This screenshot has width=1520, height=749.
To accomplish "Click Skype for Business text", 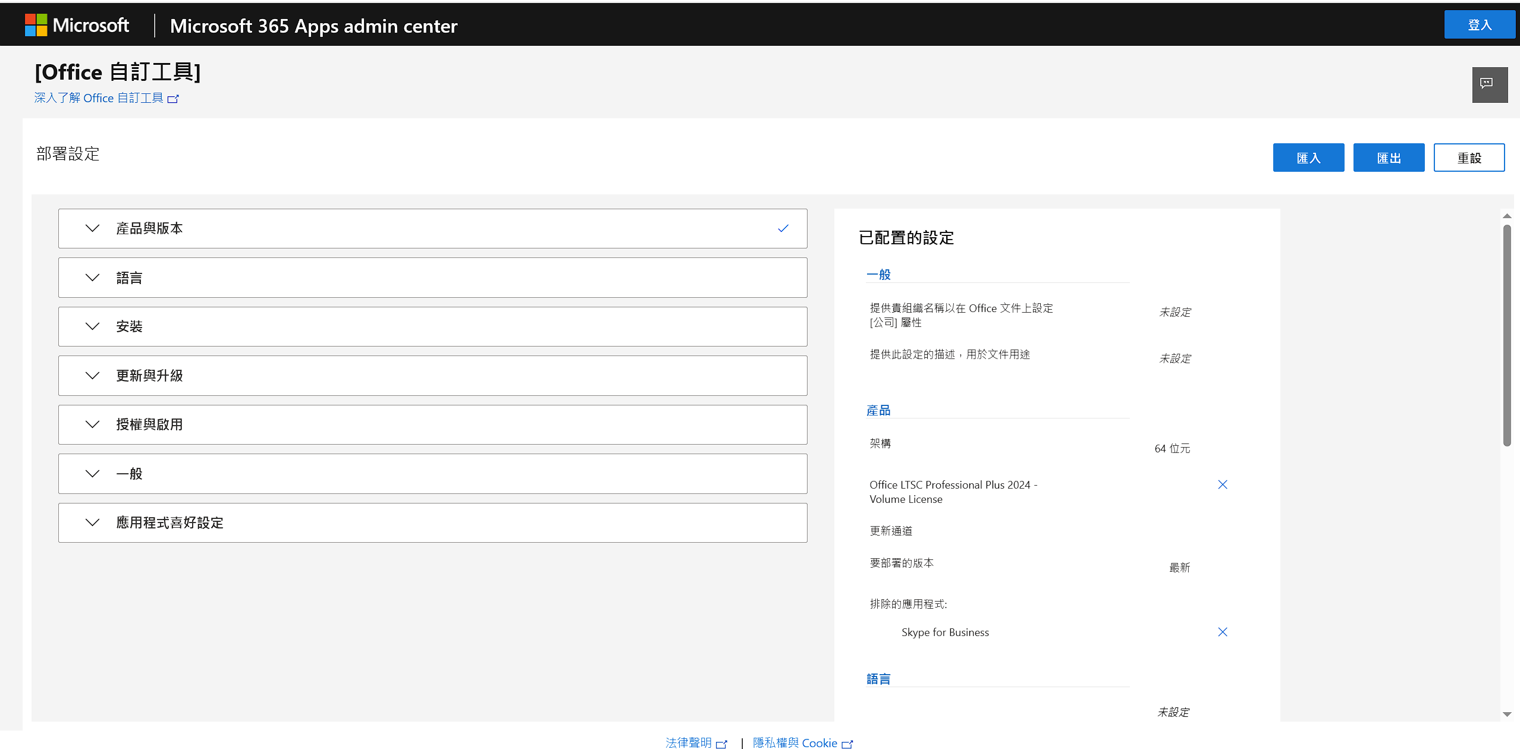I will tap(945, 632).
